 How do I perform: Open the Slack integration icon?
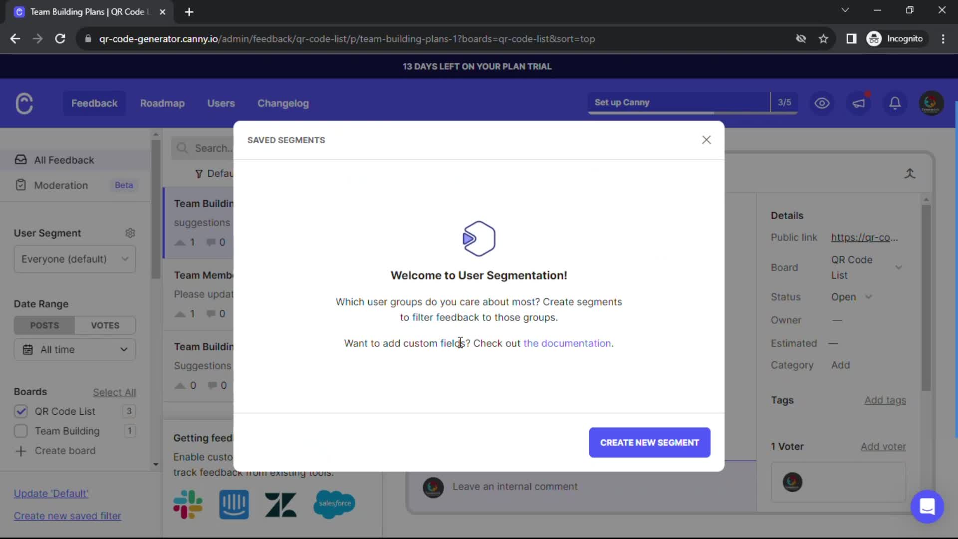click(x=187, y=505)
